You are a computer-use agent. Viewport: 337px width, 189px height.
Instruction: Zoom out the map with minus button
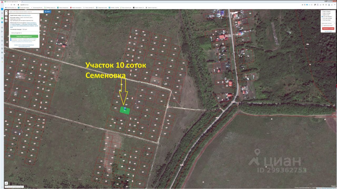click(6, 14)
